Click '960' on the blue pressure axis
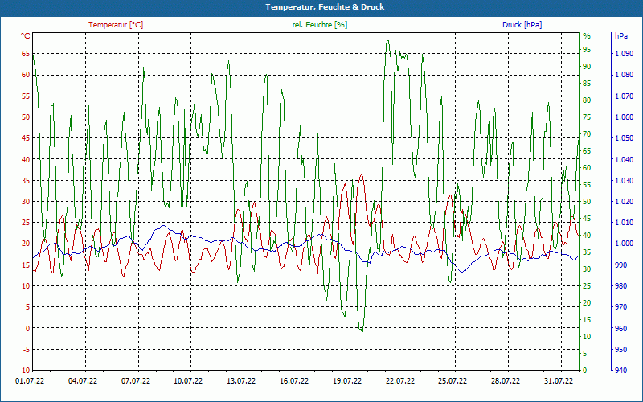 point(620,328)
